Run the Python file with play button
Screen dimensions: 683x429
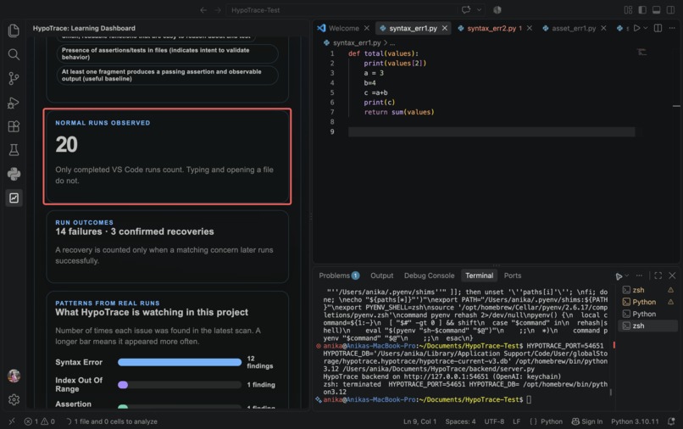tap(637, 28)
